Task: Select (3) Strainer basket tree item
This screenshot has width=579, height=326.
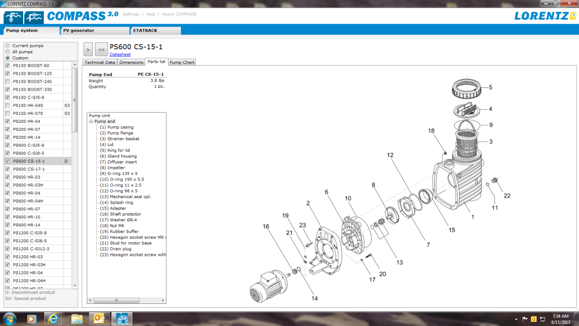Action: pyautogui.click(x=120, y=139)
